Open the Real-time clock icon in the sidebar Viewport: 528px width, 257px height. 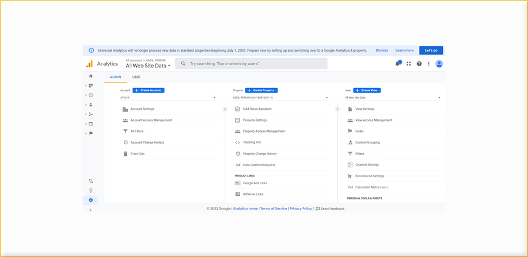point(90,95)
